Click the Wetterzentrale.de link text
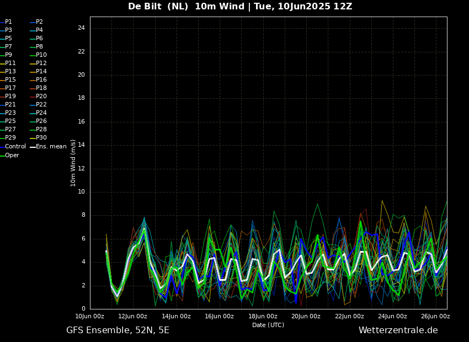The image size is (469, 342). point(398,330)
